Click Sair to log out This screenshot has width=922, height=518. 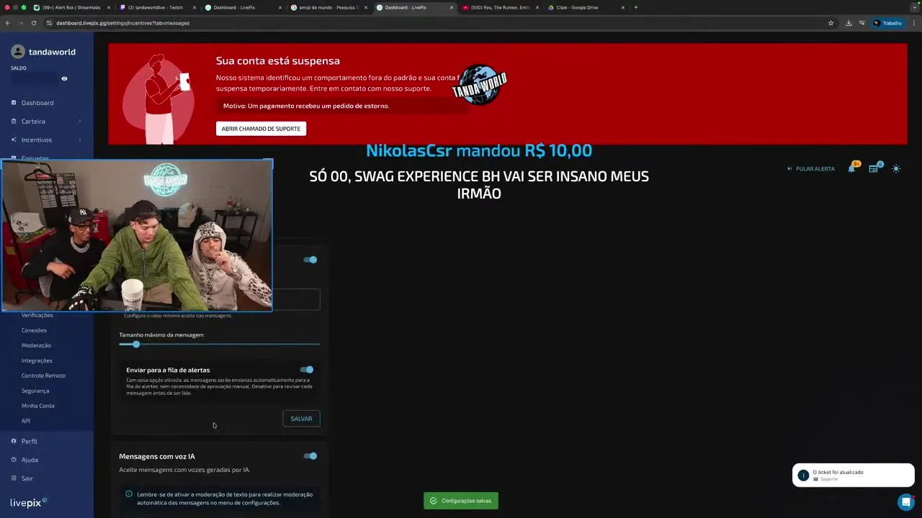pyautogui.click(x=27, y=478)
